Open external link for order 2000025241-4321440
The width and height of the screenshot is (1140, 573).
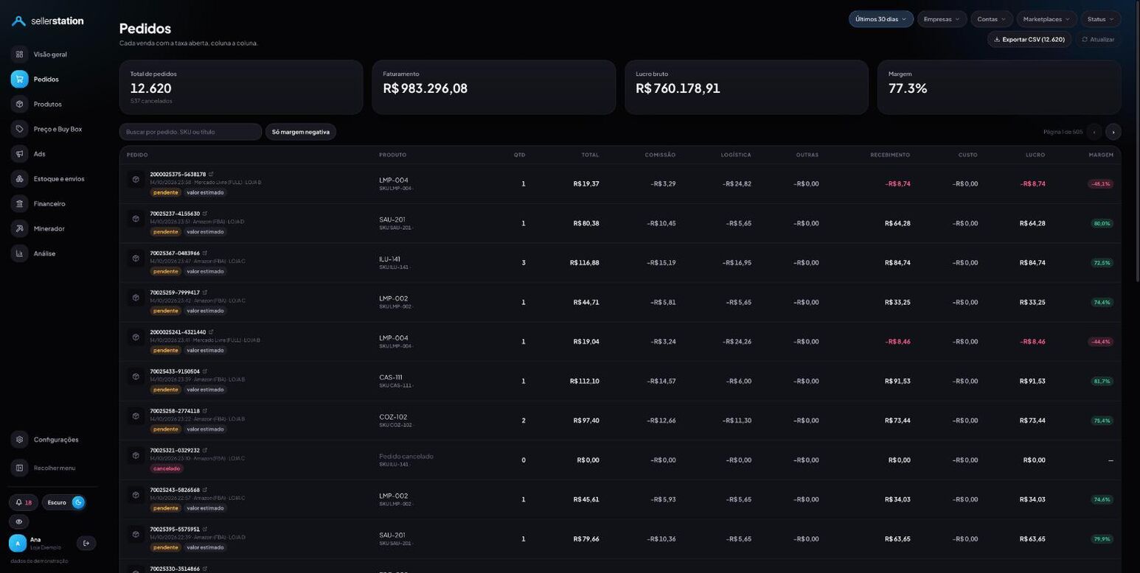pos(211,332)
